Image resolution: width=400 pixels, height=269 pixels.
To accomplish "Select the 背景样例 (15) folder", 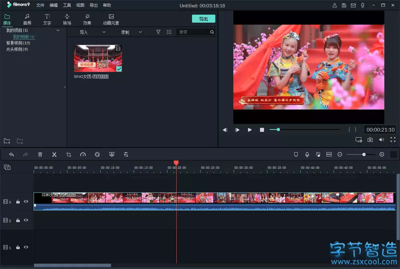I will click(x=18, y=43).
